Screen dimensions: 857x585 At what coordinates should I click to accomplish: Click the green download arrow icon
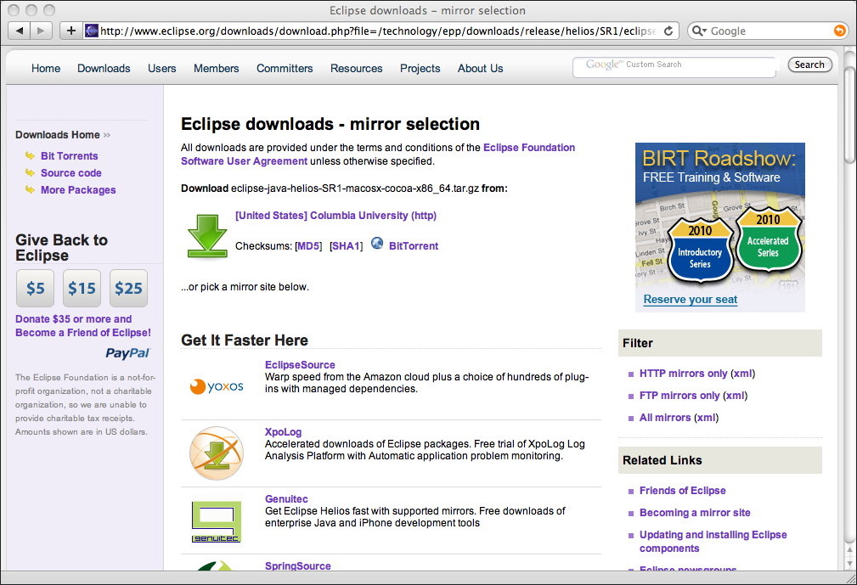tap(207, 236)
